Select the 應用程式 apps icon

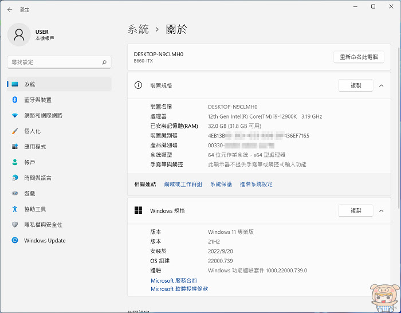coord(15,147)
